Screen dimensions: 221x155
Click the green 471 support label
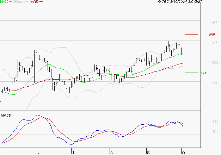click(203, 73)
